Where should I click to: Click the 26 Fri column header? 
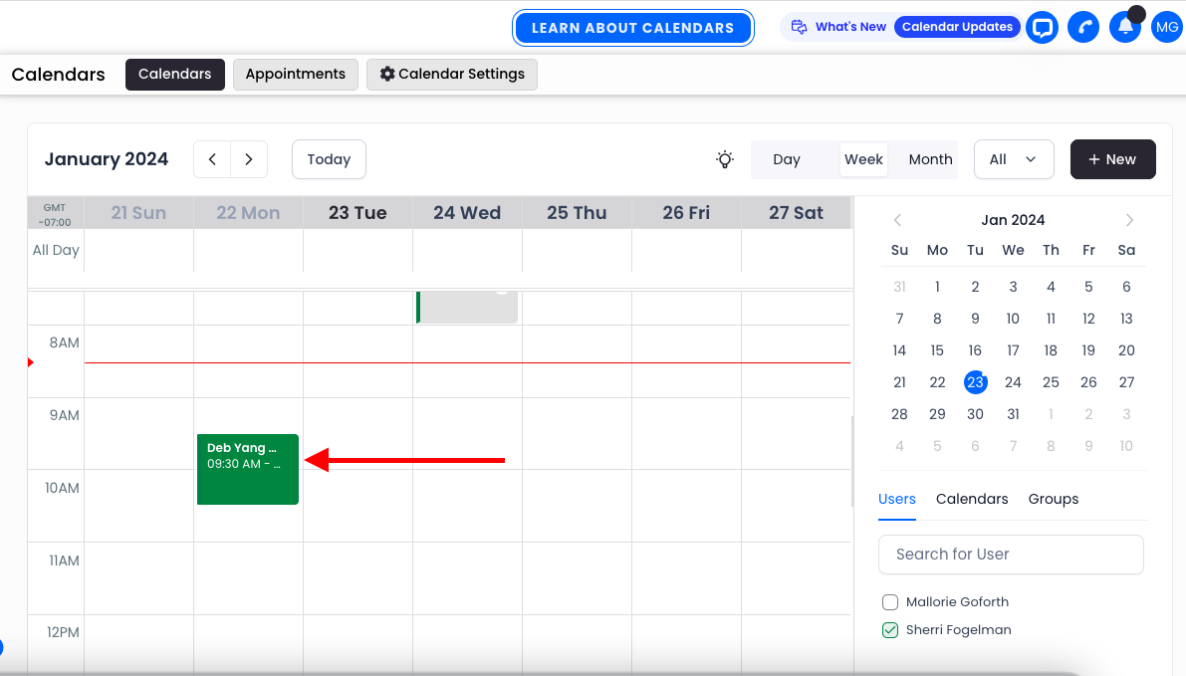686,213
